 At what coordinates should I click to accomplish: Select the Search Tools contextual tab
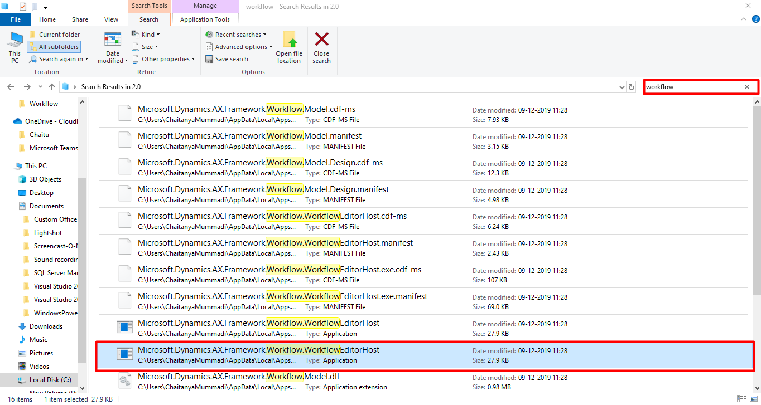click(x=149, y=6)
